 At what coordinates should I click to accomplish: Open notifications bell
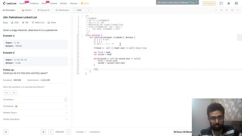click(228, 3)
